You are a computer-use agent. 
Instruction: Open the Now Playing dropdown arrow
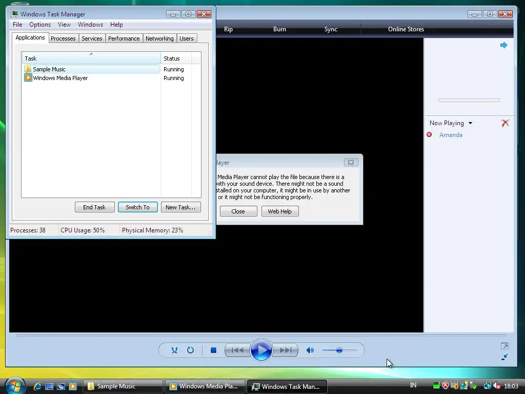point(471,123)
